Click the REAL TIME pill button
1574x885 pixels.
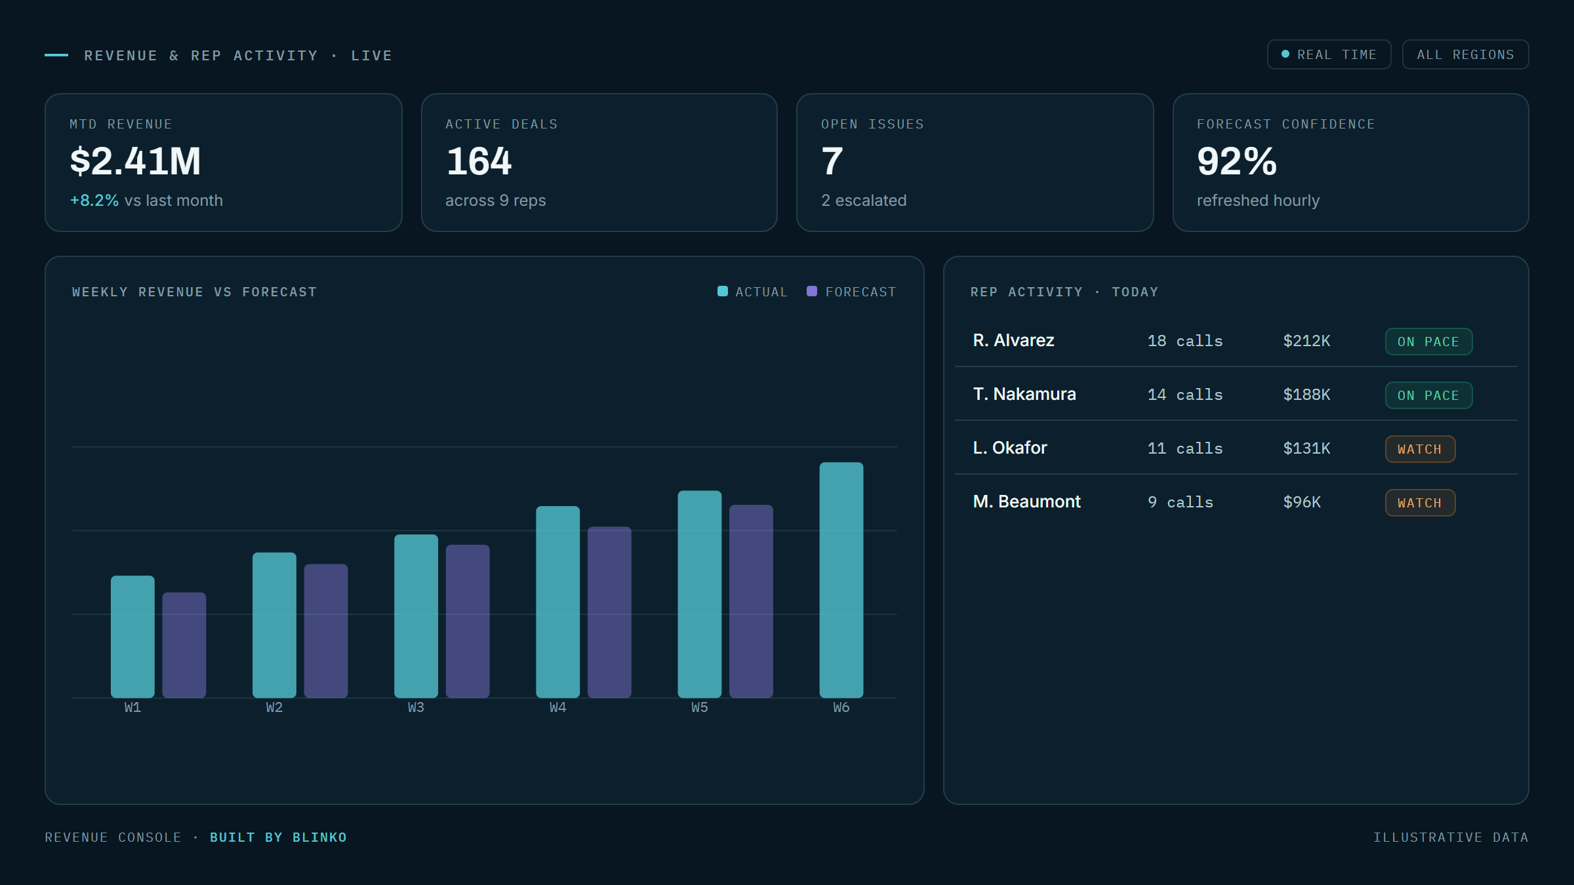pyautogui.click(x=1329, y=54)
